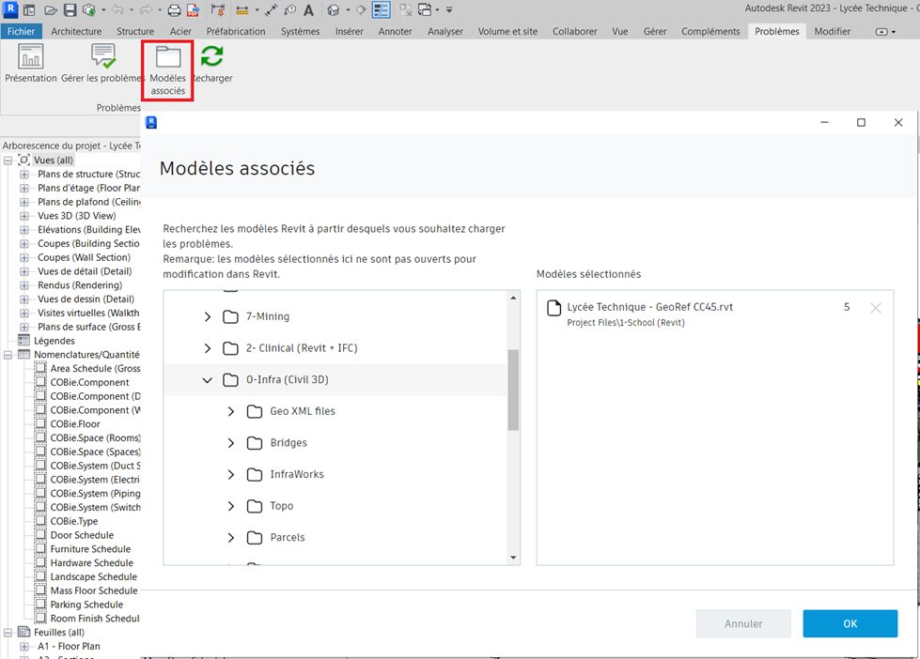Click the Modèles associés ribbon button
This screenshot has width=920, height=659.
[168, 69]
